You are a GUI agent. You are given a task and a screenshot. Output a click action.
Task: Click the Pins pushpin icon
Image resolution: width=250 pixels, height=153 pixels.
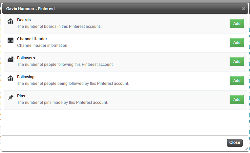pyautogui.click(x=11, y=97)
